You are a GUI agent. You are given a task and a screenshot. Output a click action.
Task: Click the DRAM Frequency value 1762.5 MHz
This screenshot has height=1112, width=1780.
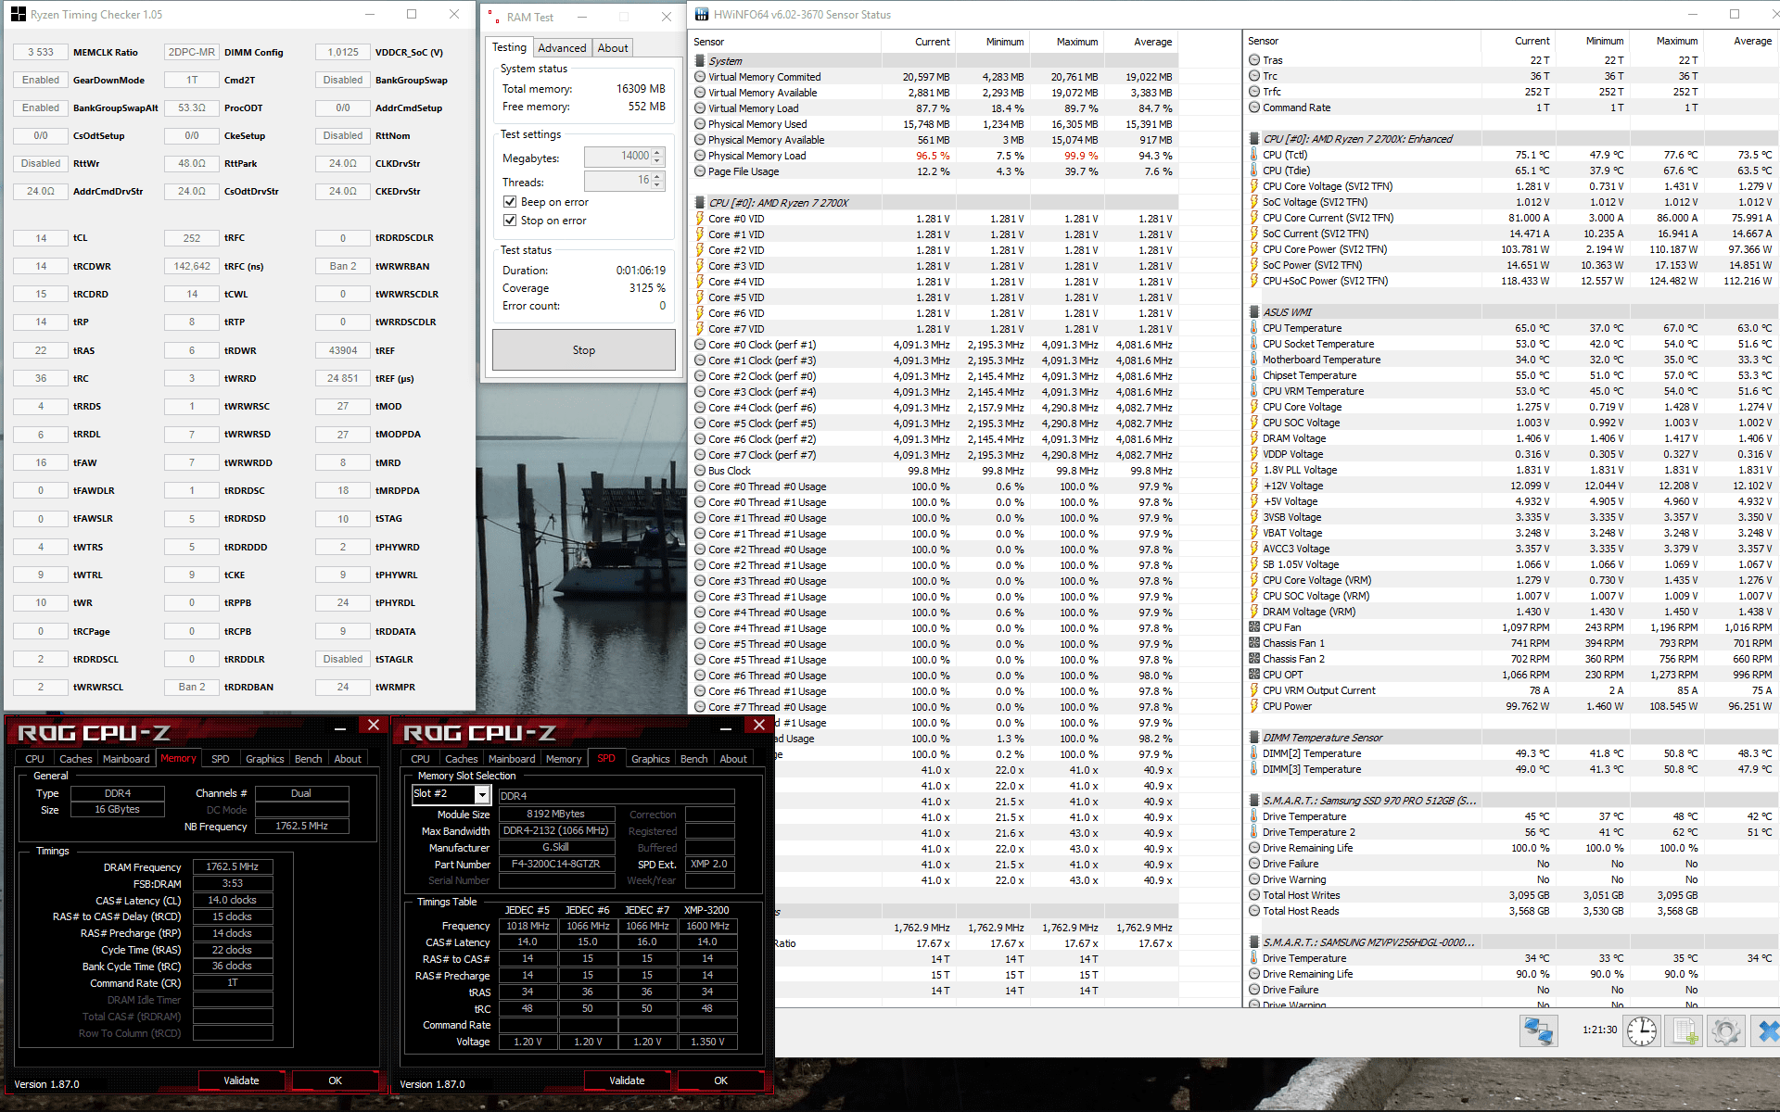[x=233, y=867]
